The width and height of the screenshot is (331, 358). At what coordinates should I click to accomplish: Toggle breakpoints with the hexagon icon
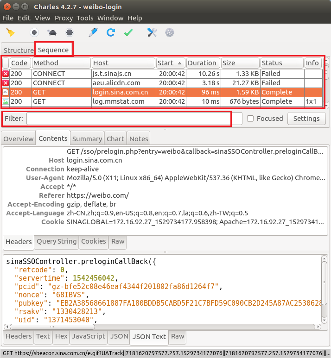[70, 32]
